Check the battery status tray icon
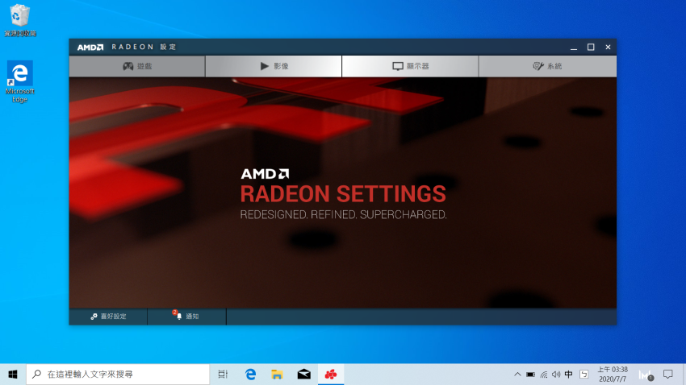Viewport: 686px width, 385px height. [530, 374]
